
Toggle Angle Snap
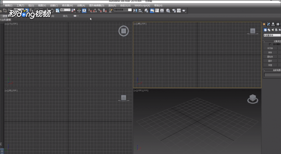[x=95, y=10]
